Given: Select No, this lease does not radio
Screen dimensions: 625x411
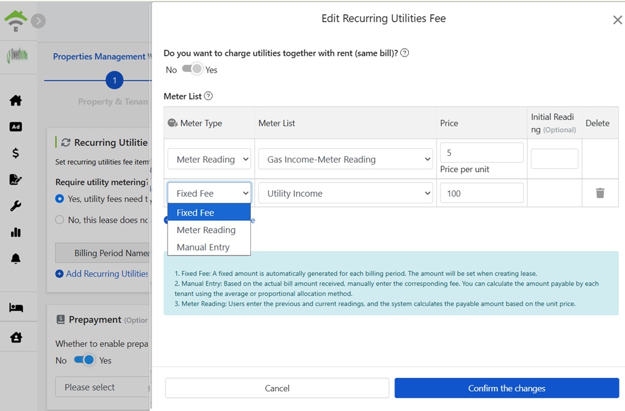Looking at the screenshot, I should pyautogui.click(x=59, y=220).
